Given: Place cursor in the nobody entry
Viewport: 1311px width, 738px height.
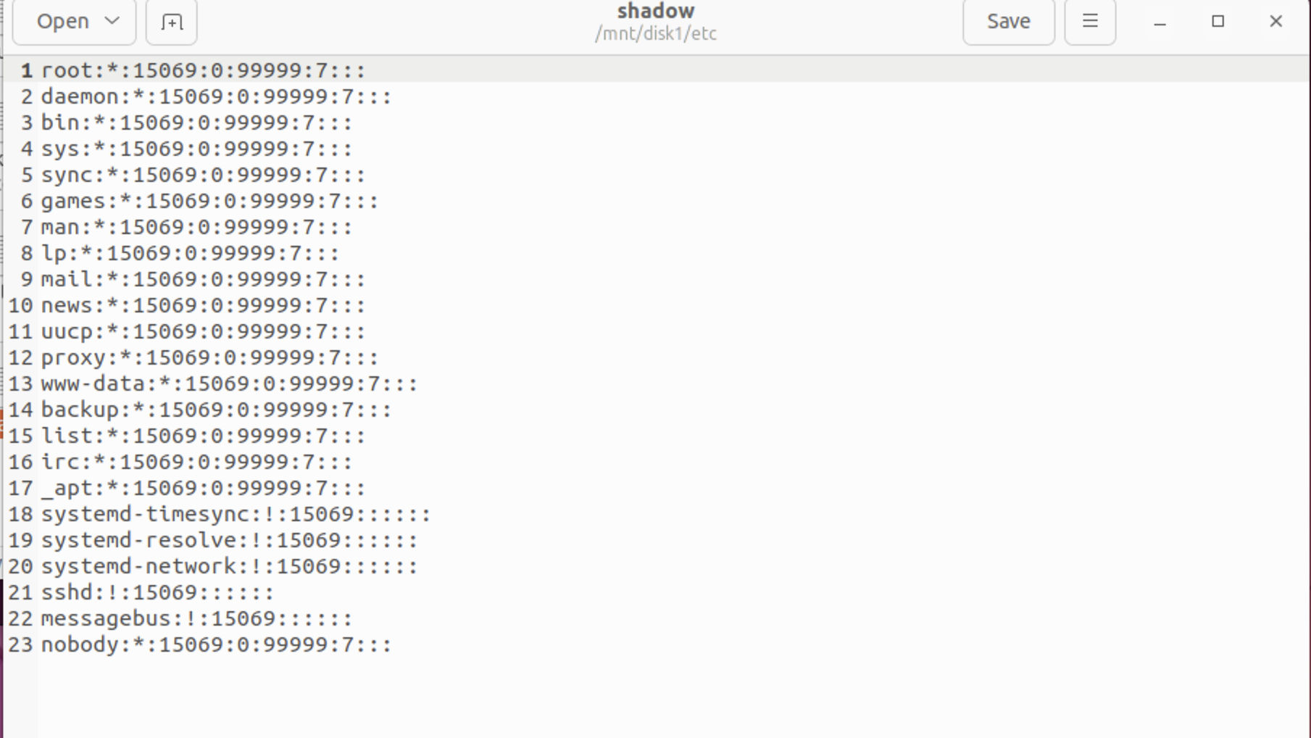Looking at the screenshot, I should tap(216, 644).
